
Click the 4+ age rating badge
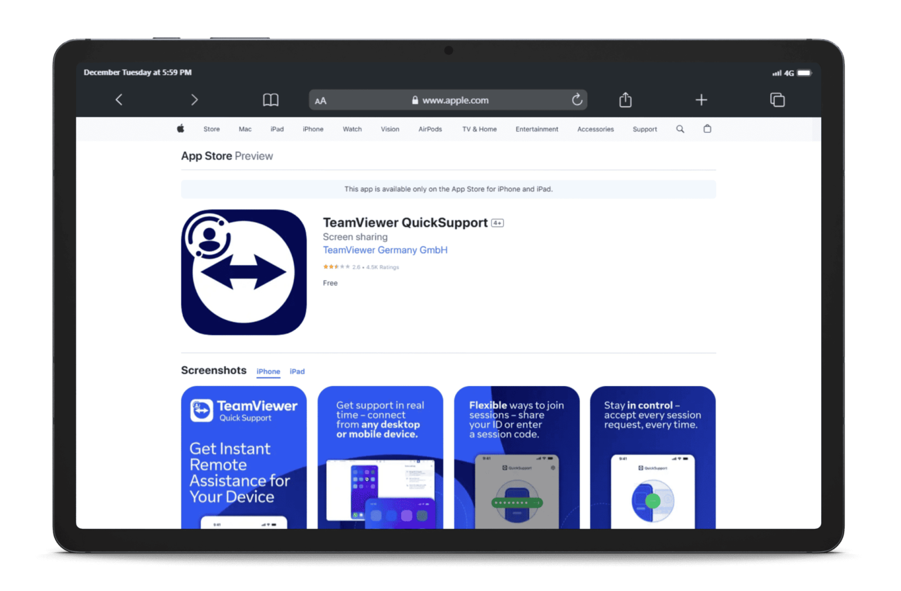point(497,223)
